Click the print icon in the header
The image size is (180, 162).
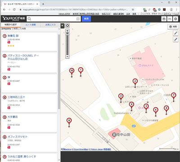164,19
